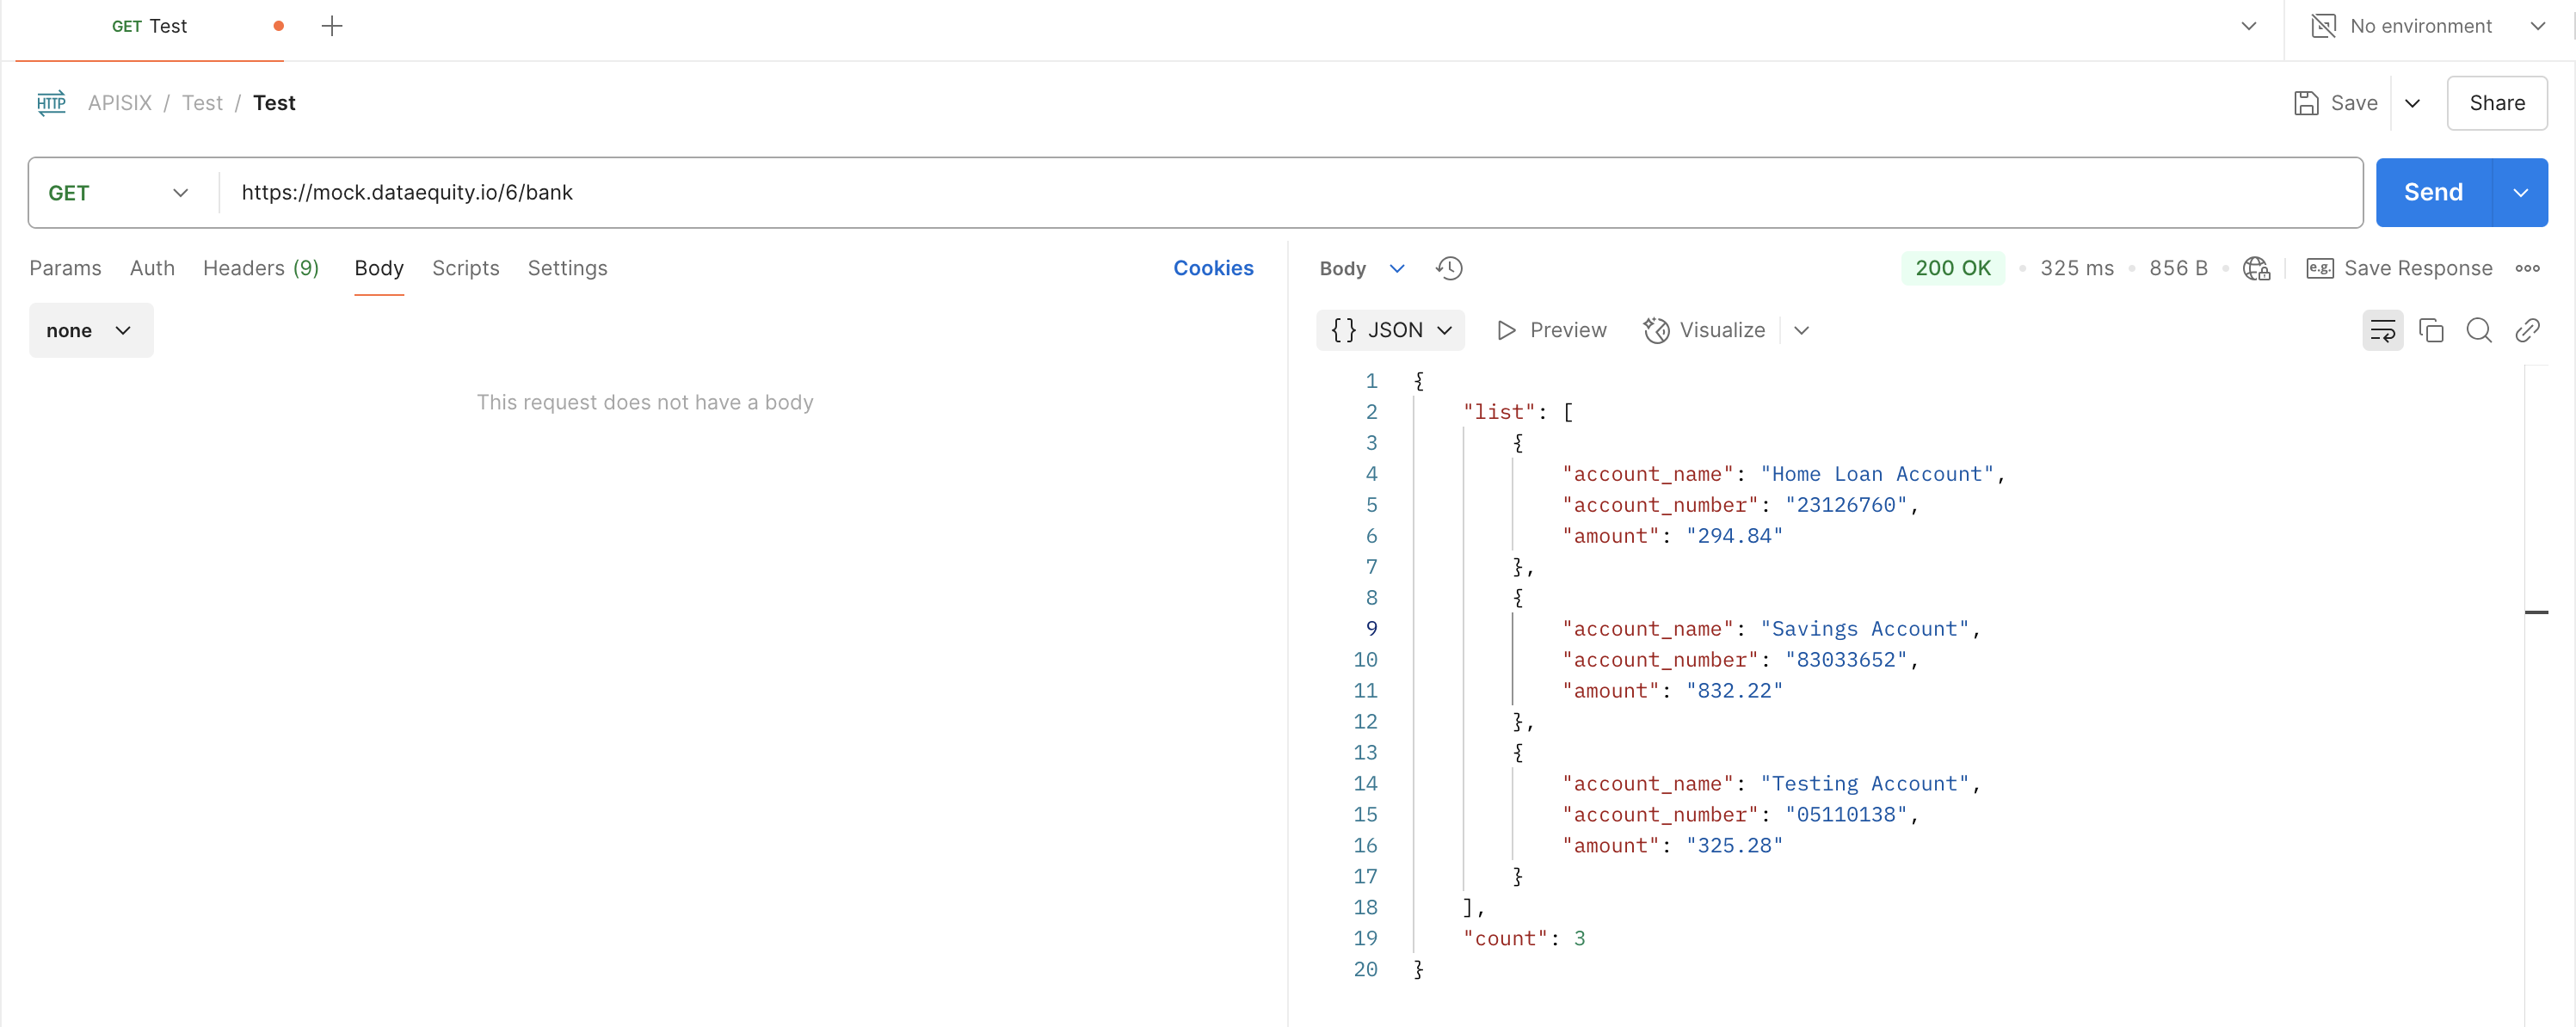Click the unsaved orange dot on tab
The height and width of the screenshot is (1027, 2576).
point(279,26)
